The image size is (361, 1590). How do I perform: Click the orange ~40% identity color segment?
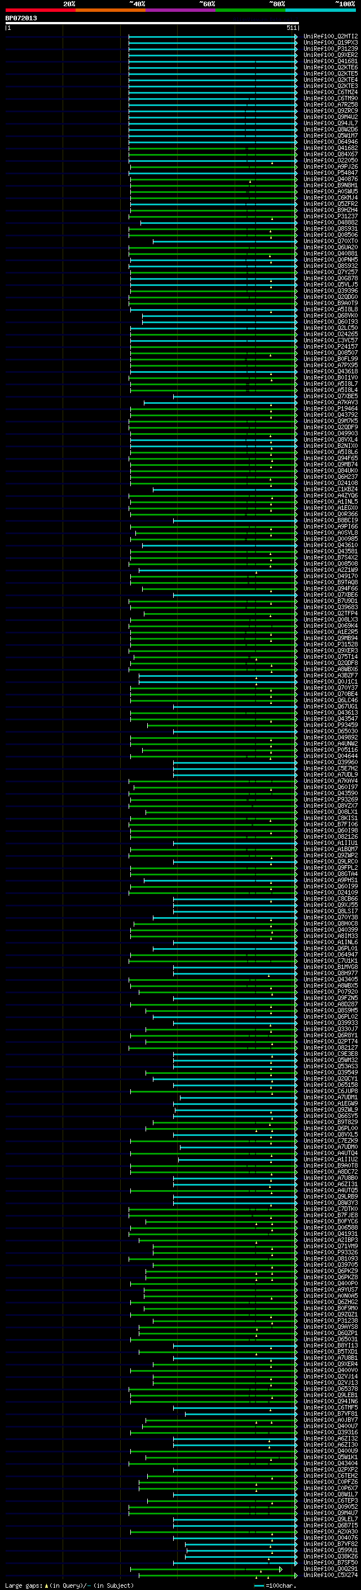(x=111, y=10)
